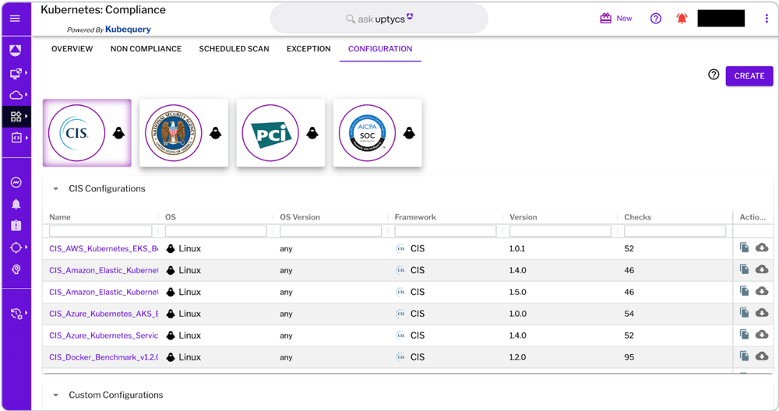Open the lightbulb insights sidebar icon

point(16,269)
